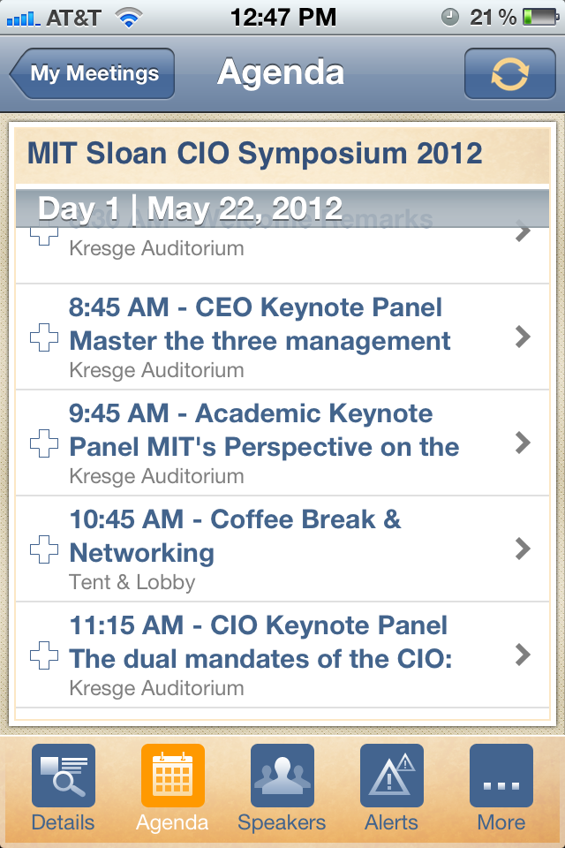This screenshot has height=848, width=565.
Task: Add CIO Keynote Panel via plus icon
Action: click(44, 655)
